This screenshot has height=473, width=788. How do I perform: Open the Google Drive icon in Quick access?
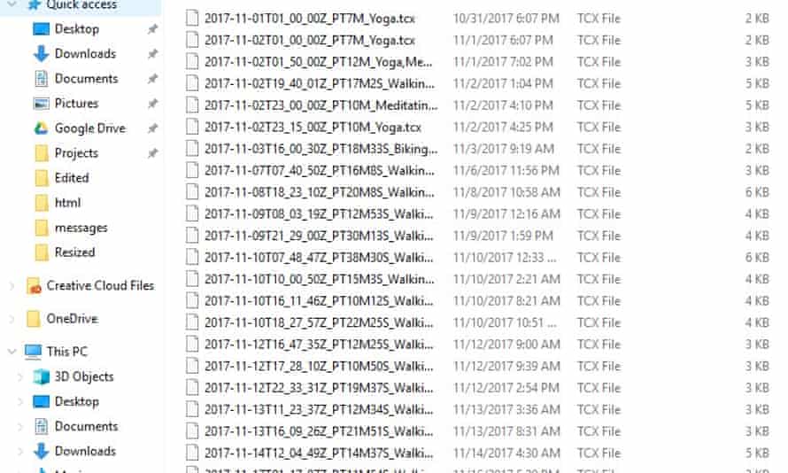point(41,128)
